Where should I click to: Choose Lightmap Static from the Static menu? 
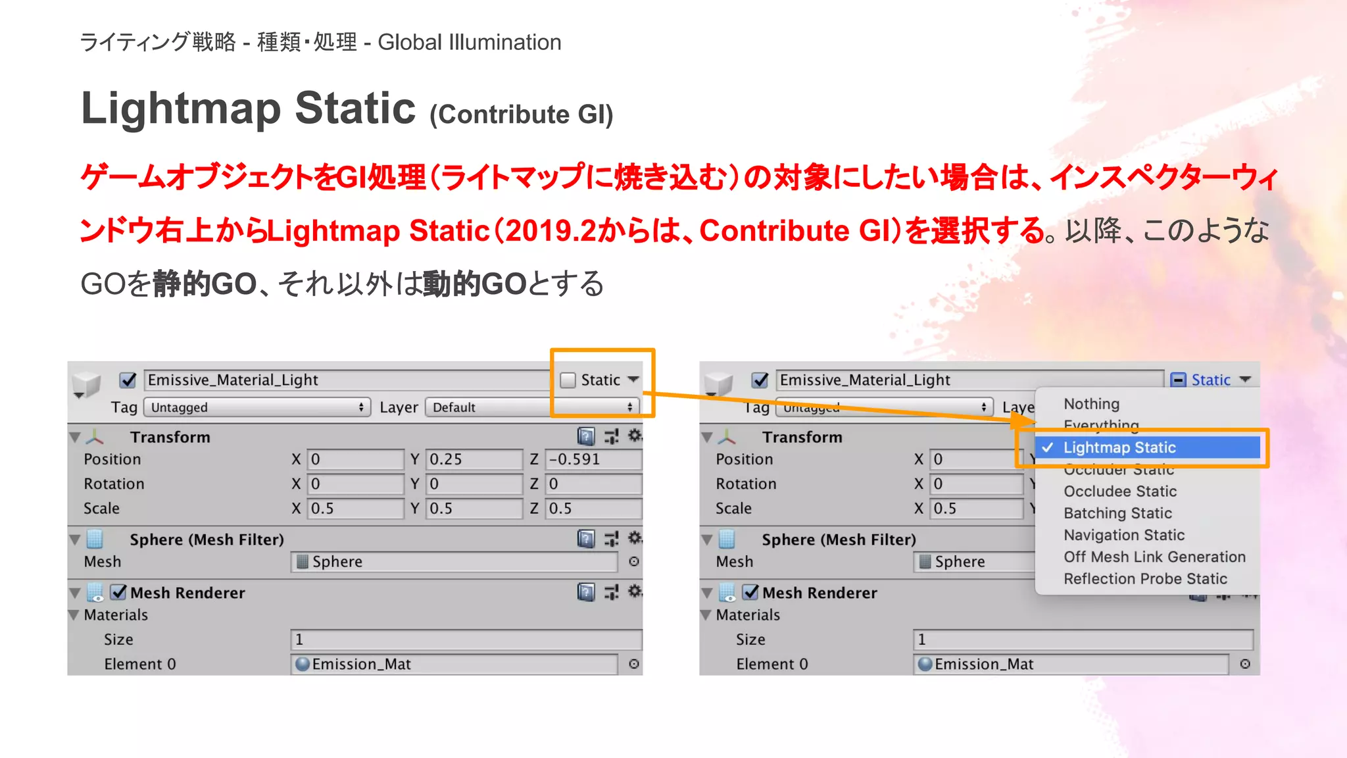click(1148, 447)
